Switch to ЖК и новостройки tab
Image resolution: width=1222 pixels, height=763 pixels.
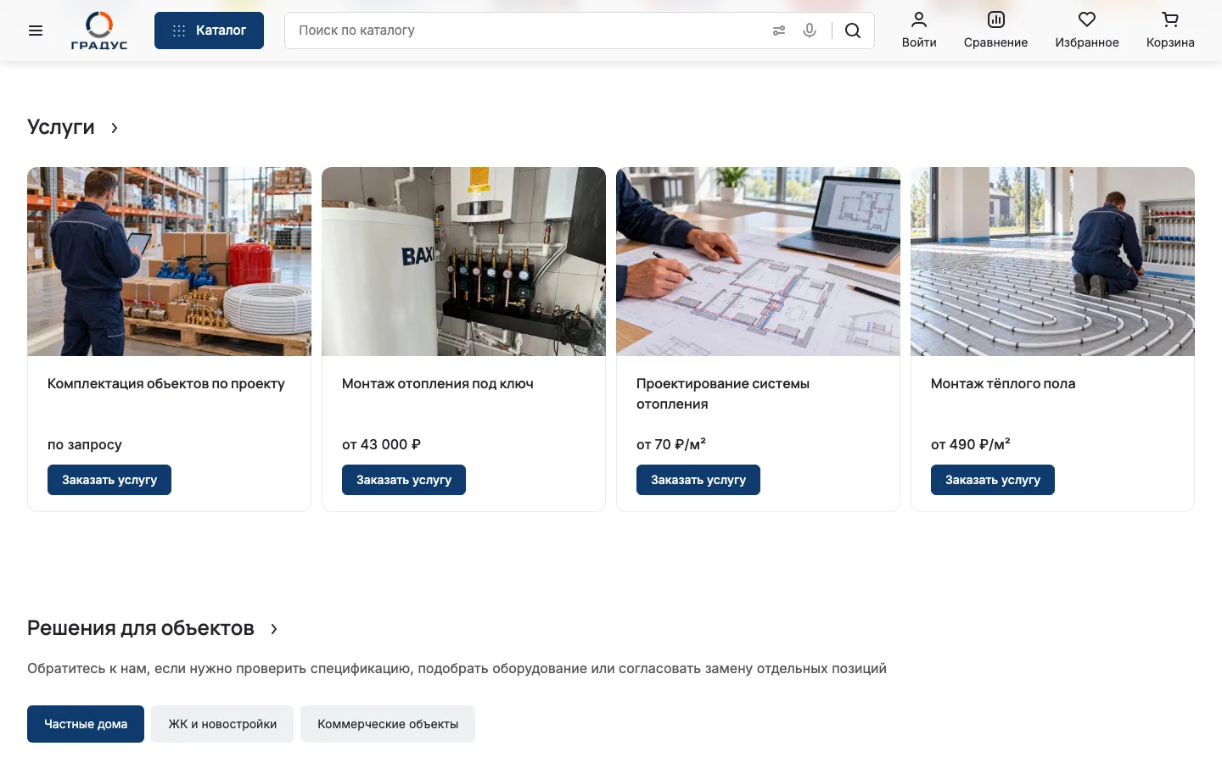(222, 724)
